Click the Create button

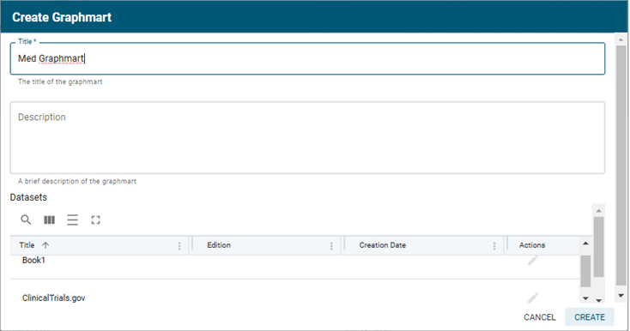point(590,317)
